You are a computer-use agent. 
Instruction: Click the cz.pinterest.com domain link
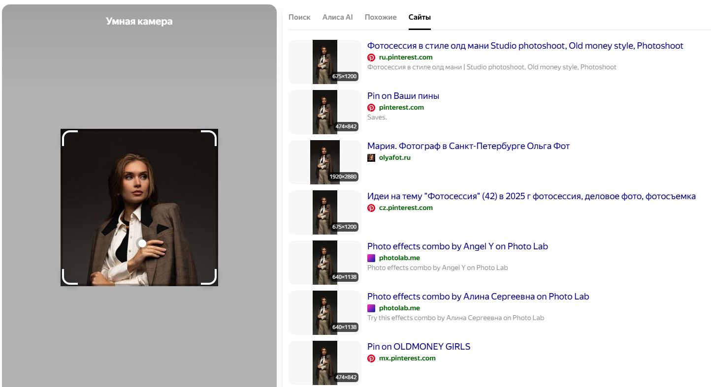(x=406, y=208)
